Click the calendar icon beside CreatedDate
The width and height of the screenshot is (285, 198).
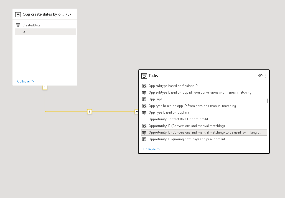point(18,25)
